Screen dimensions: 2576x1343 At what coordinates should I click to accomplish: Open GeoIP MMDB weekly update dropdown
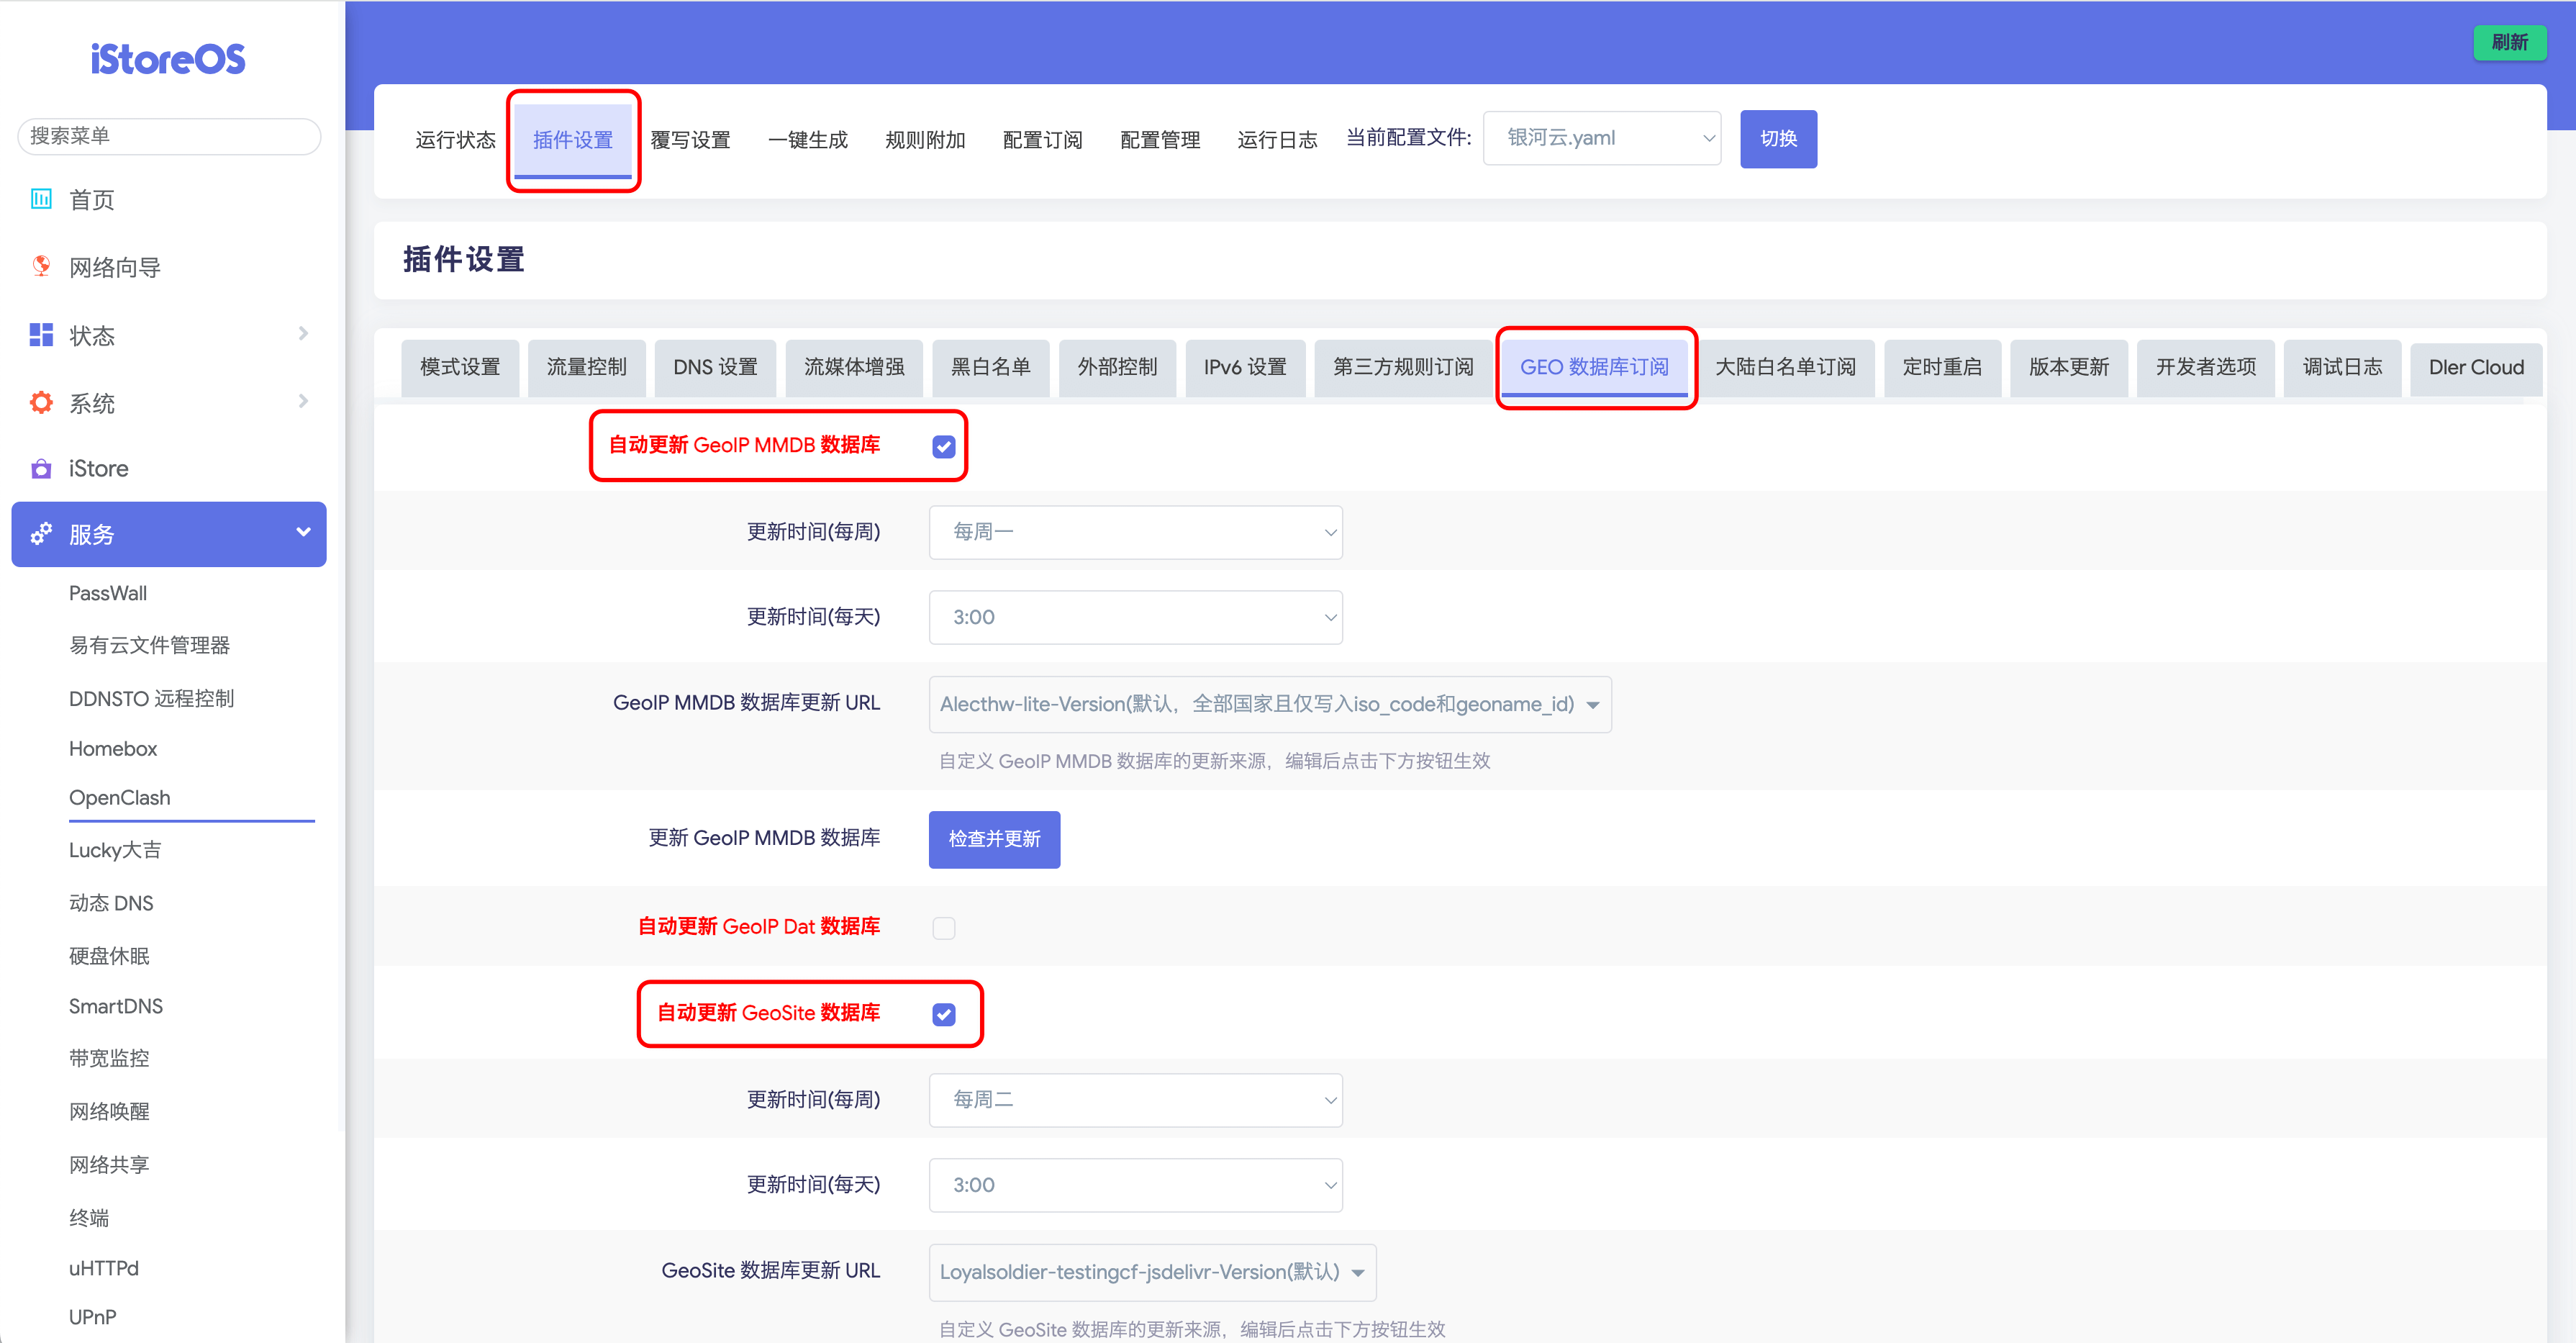(1135, 532)
